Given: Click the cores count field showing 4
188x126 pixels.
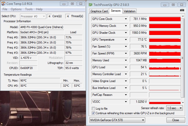Looking at the screenshot, I should pyautogui.click(x=49, y=16).
